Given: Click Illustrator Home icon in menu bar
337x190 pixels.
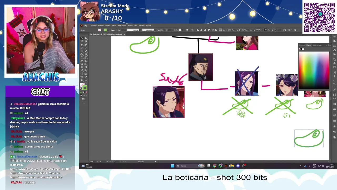Looking at the screenshot, I should 86,26.
